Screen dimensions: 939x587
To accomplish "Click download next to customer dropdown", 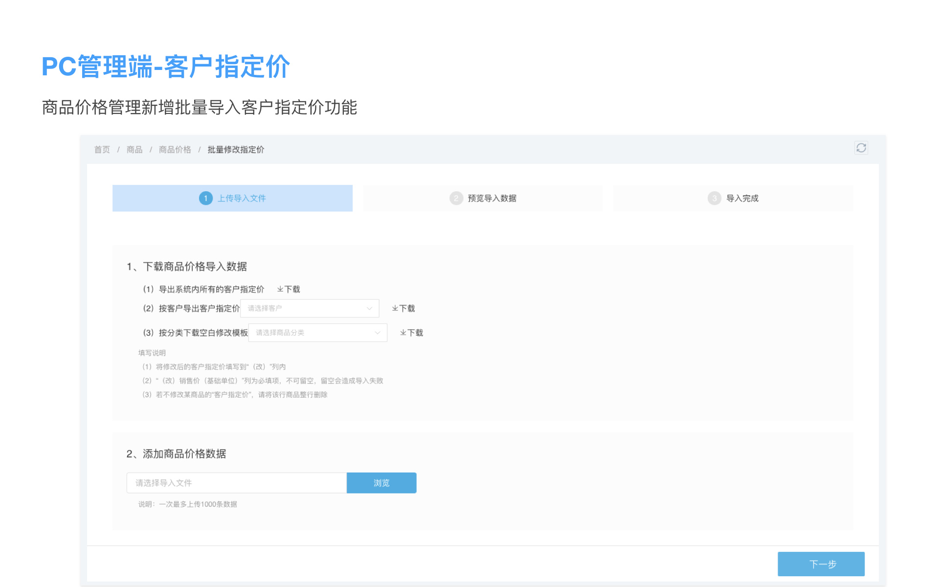I will tap(403, 308).
